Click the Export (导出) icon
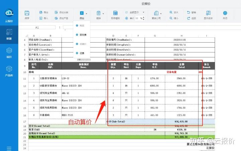The width and height of the screenshot is (241, 151). (x=41, y=12)
